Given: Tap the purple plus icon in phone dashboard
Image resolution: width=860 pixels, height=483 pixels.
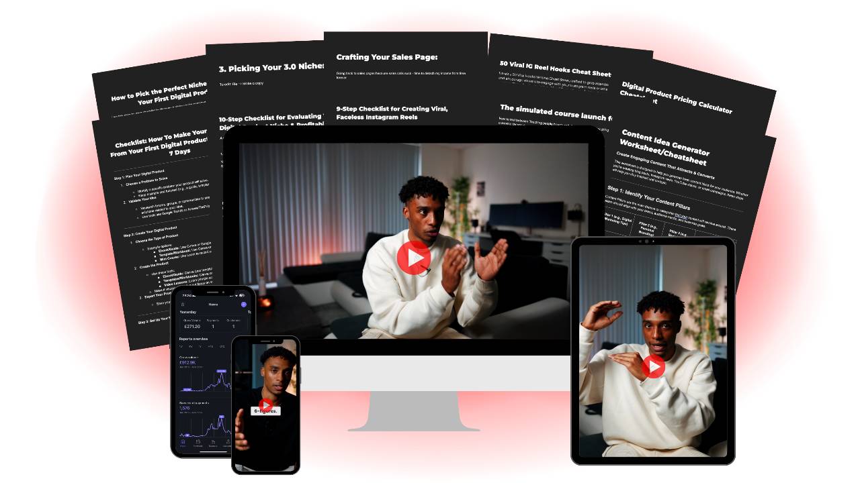Looking at the screenshot, I should tap(243, 305).
